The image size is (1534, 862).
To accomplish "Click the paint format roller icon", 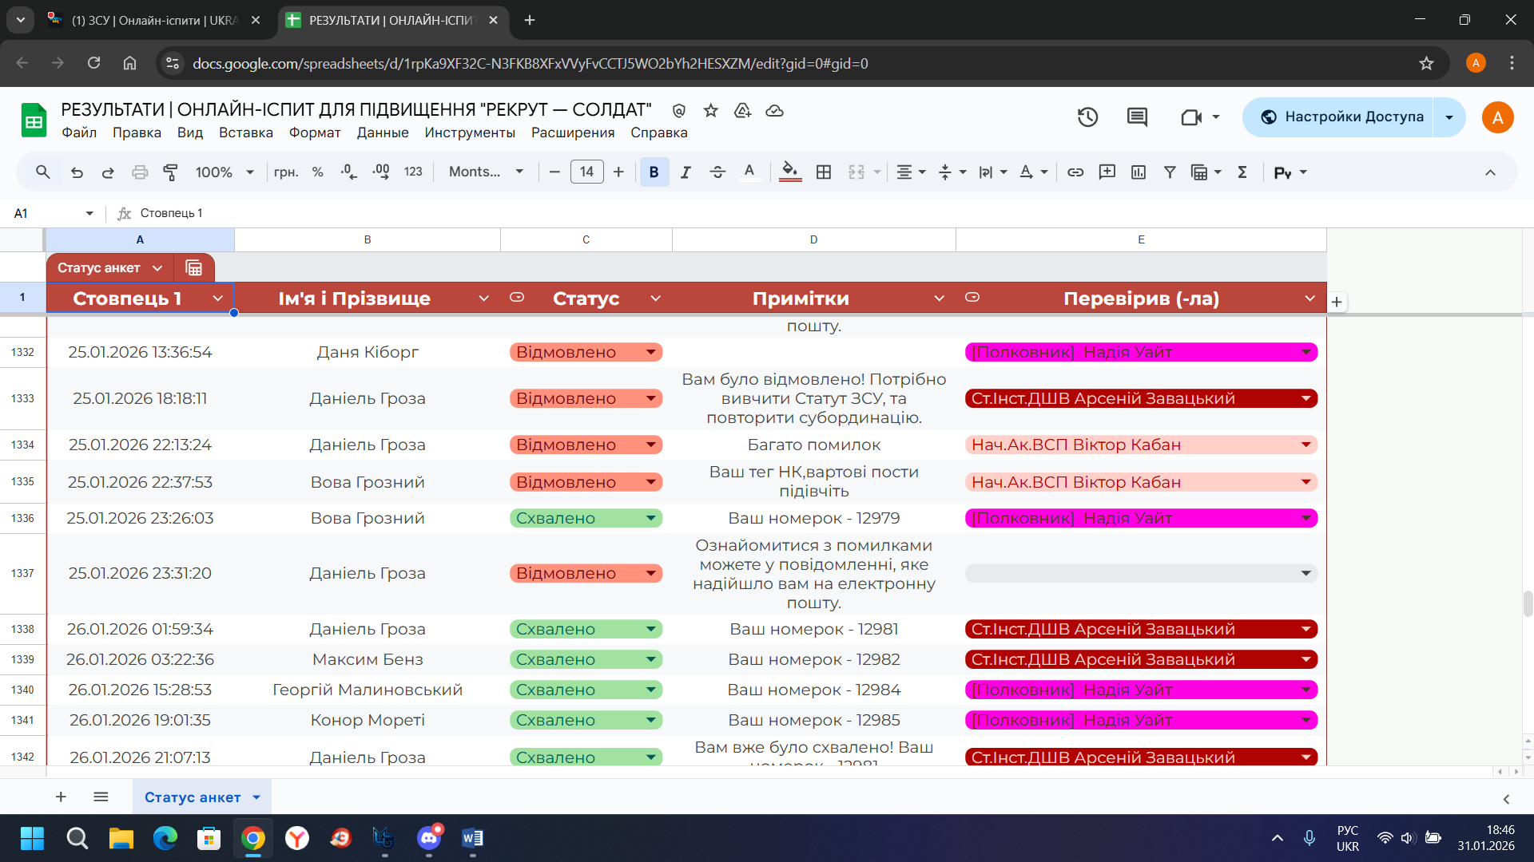I will [x=170, y=172].
